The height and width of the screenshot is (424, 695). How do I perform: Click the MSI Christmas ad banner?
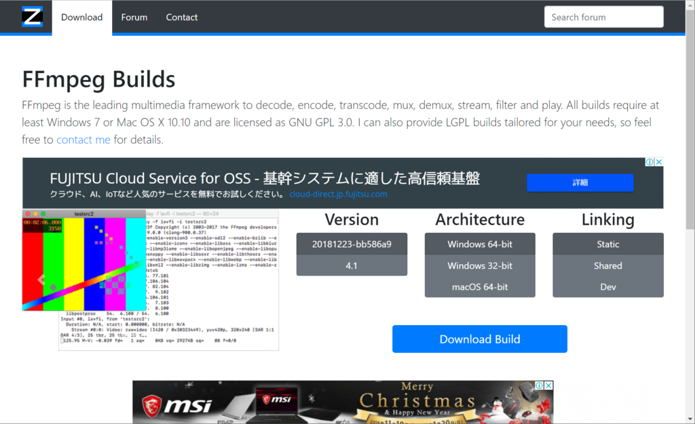[x=343, y=402]
